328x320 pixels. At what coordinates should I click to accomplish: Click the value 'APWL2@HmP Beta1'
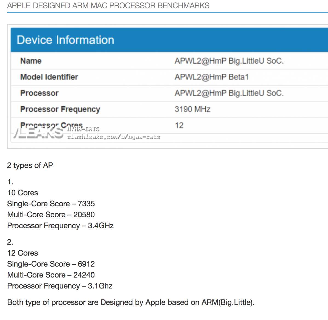(211, 77)
